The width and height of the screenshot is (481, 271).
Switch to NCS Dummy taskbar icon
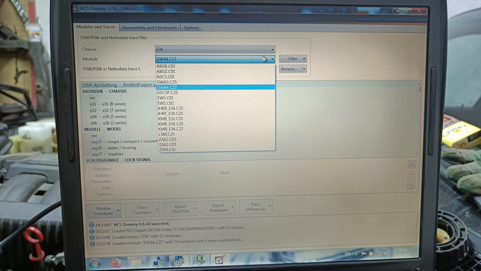219,259
